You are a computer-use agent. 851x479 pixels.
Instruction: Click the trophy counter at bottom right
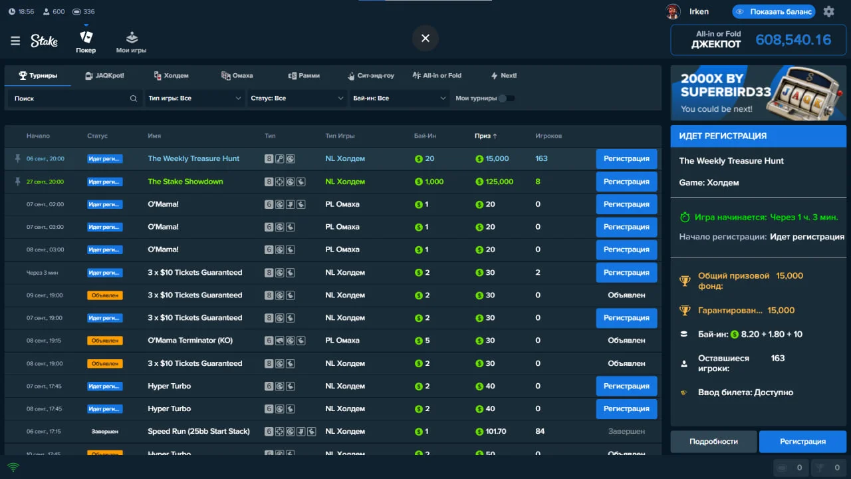(829, 468)
